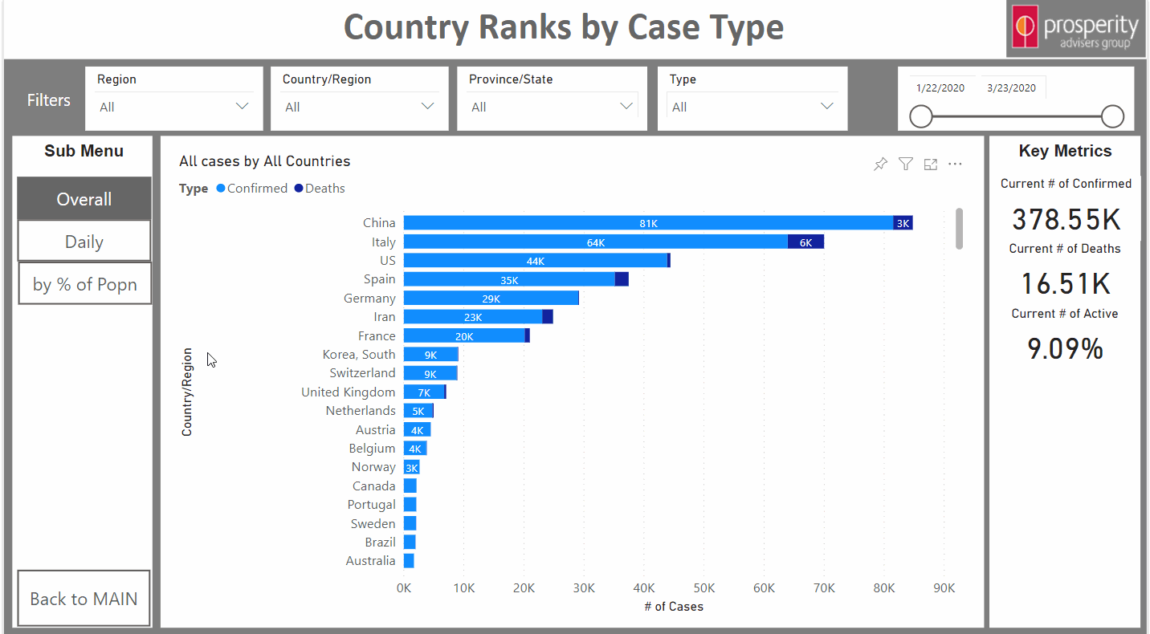Click the date slider's left handle
Screen dimensions: 1150x634
[x=921, y=117]
